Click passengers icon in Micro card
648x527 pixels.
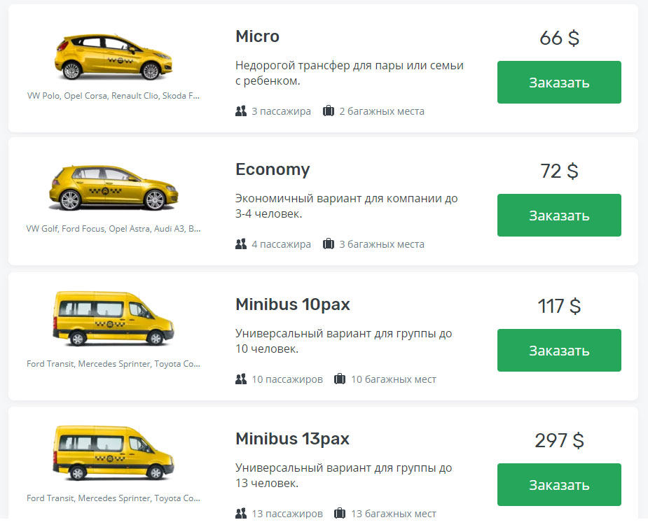(241, 111)
